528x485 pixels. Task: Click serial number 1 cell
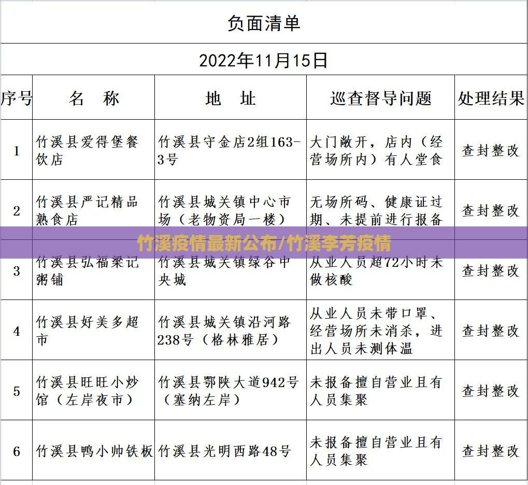tap(17, 150)
